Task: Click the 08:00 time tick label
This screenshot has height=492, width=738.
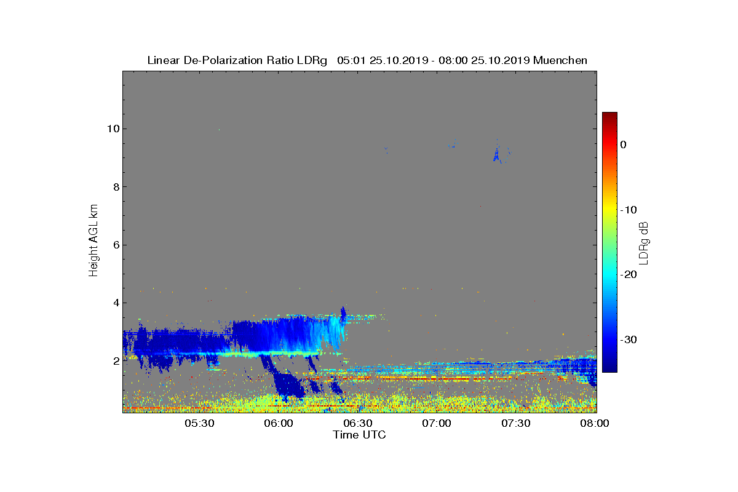Action: point(595,424)
